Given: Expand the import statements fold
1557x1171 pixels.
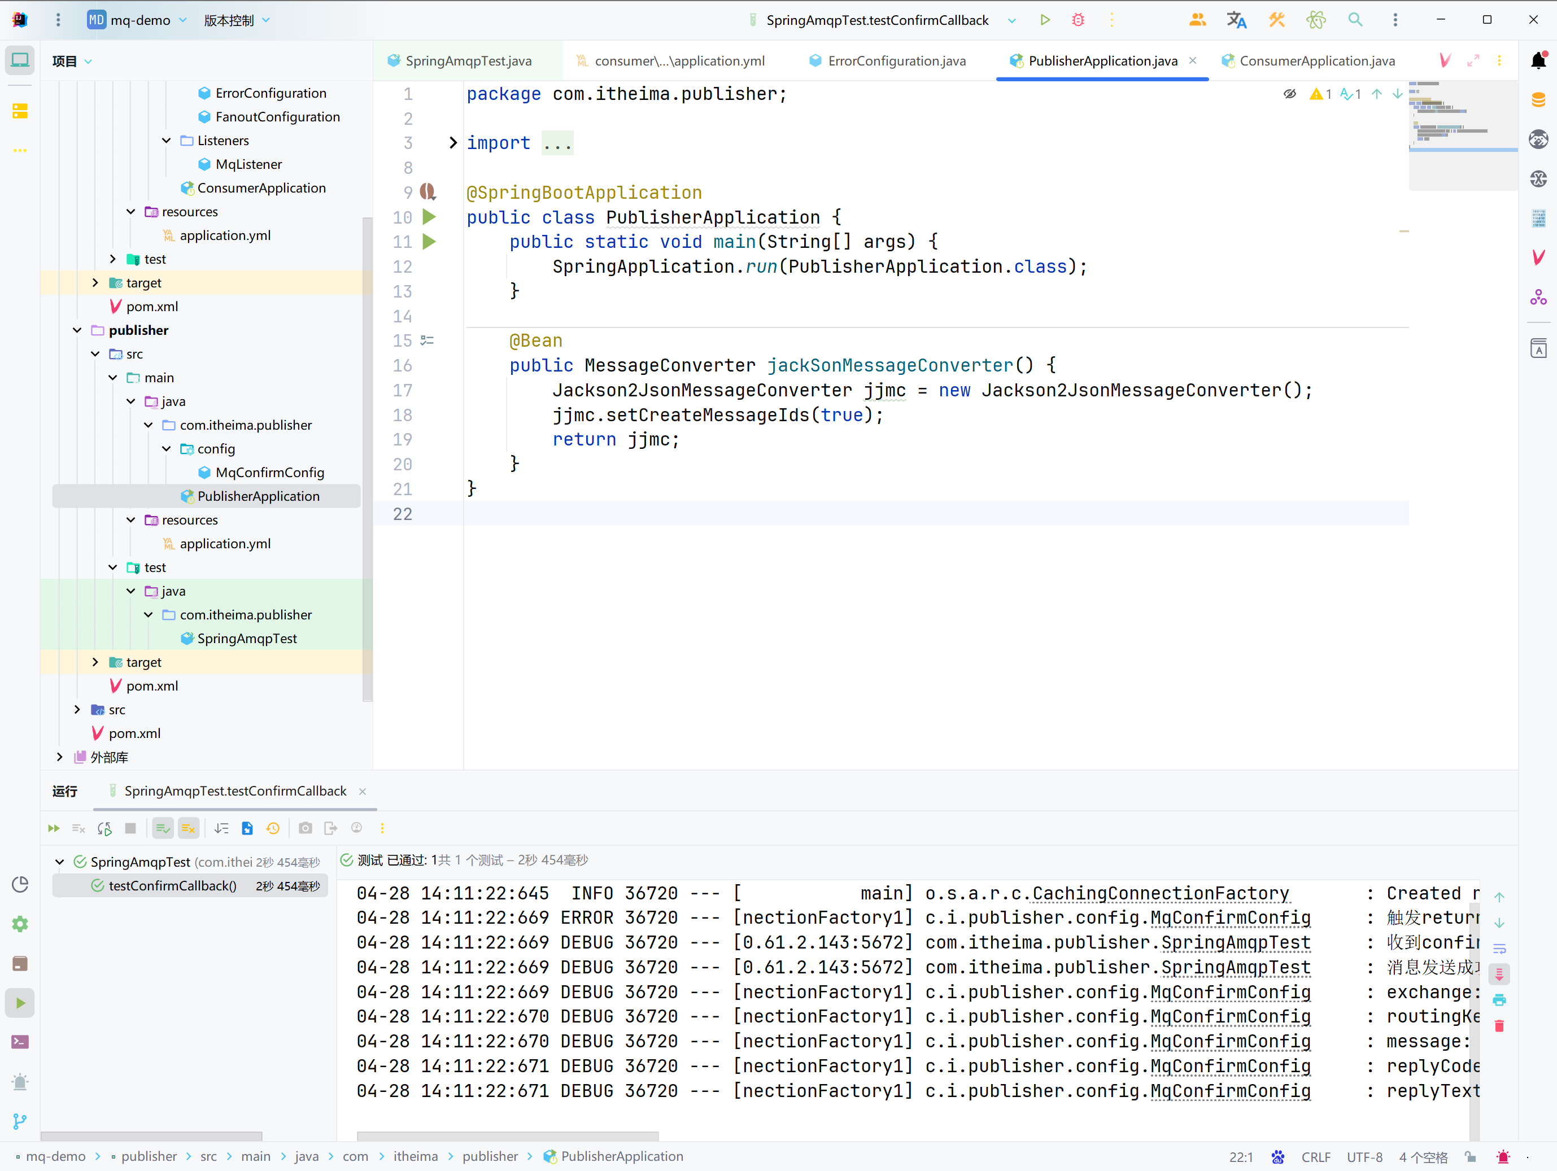Looking at the screenshot, I should (452, 143).
